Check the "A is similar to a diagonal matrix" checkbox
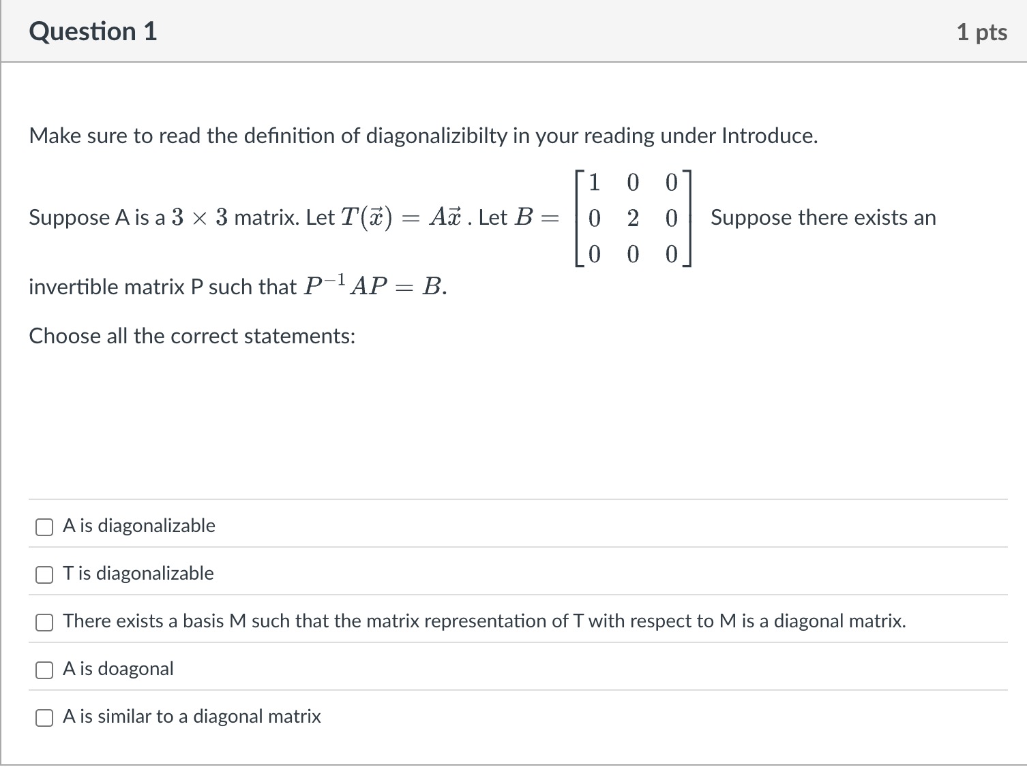This screenshot has width=1027, height=767. point(44,717)
